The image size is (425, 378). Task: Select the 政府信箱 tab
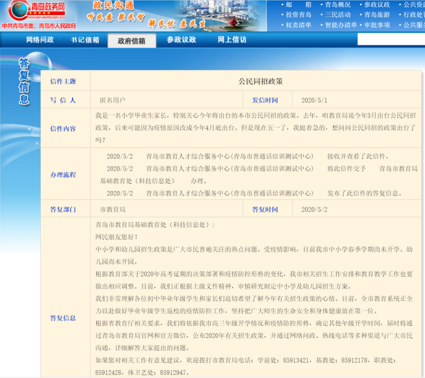coord(131,41)
